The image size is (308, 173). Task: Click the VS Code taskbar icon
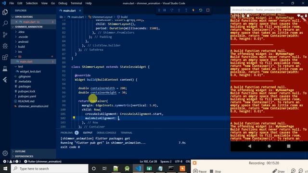click(x=138, y=169)
